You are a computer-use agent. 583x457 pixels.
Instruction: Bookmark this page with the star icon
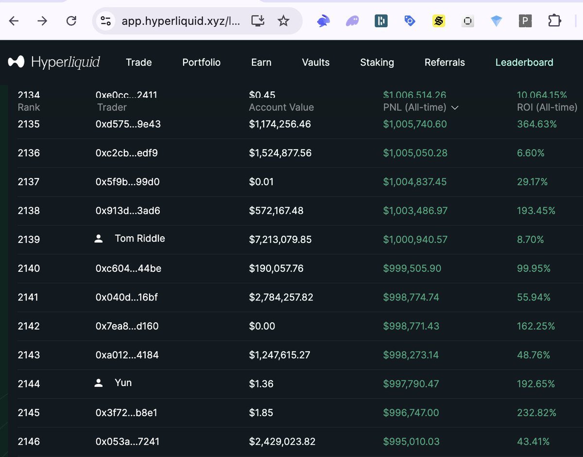pyautogui.click(x=283, y=20)
